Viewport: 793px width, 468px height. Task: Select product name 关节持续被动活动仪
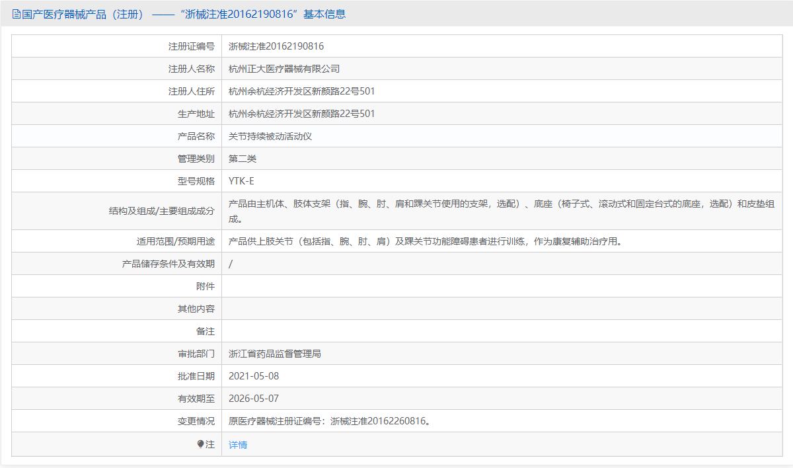click(x=270, y=136)
